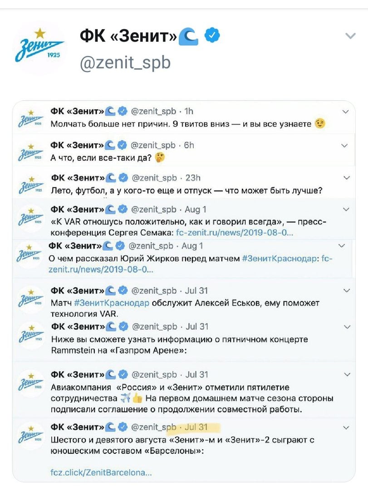The width and height of the screenshot is (368, 490).
Task: Click the @zenit_spb handle in the header
Action: tap(125, 62)
